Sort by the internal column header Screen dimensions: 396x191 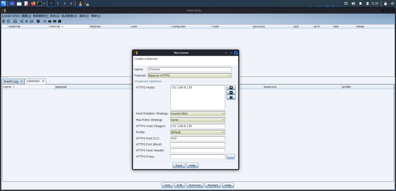tap(69, 26)
